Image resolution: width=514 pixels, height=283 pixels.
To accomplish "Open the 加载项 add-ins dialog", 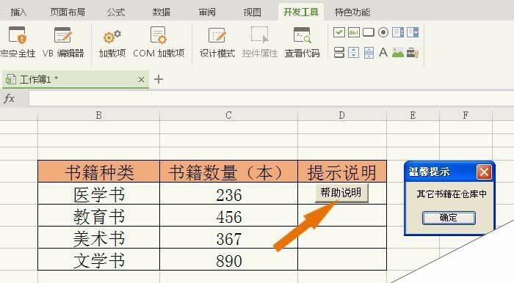I will (x=112, y=43).
